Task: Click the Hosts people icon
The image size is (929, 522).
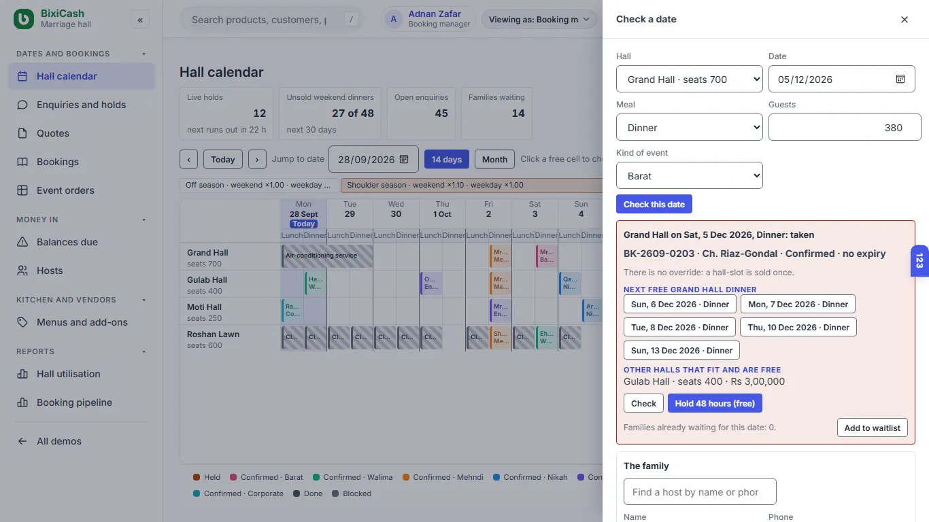Action: click(x=22, y=271)
